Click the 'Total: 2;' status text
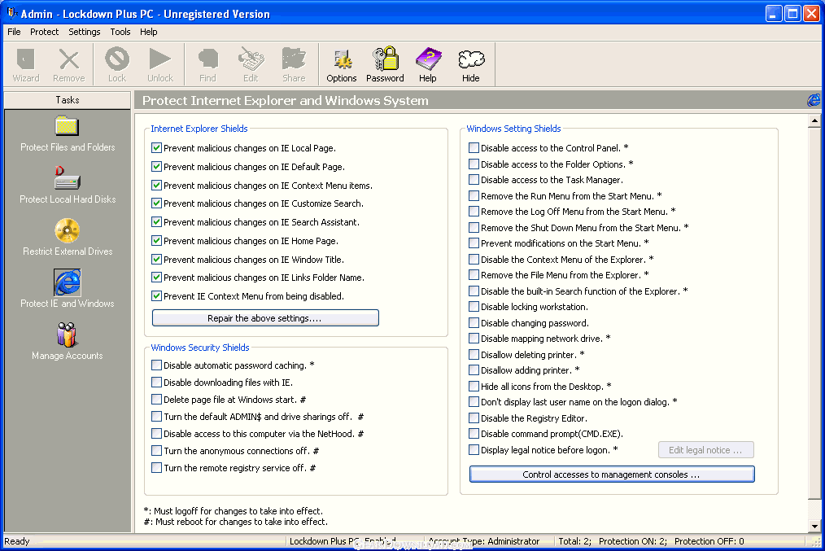The height and width of the screenshot is (551, 825). tap(574, 541)
